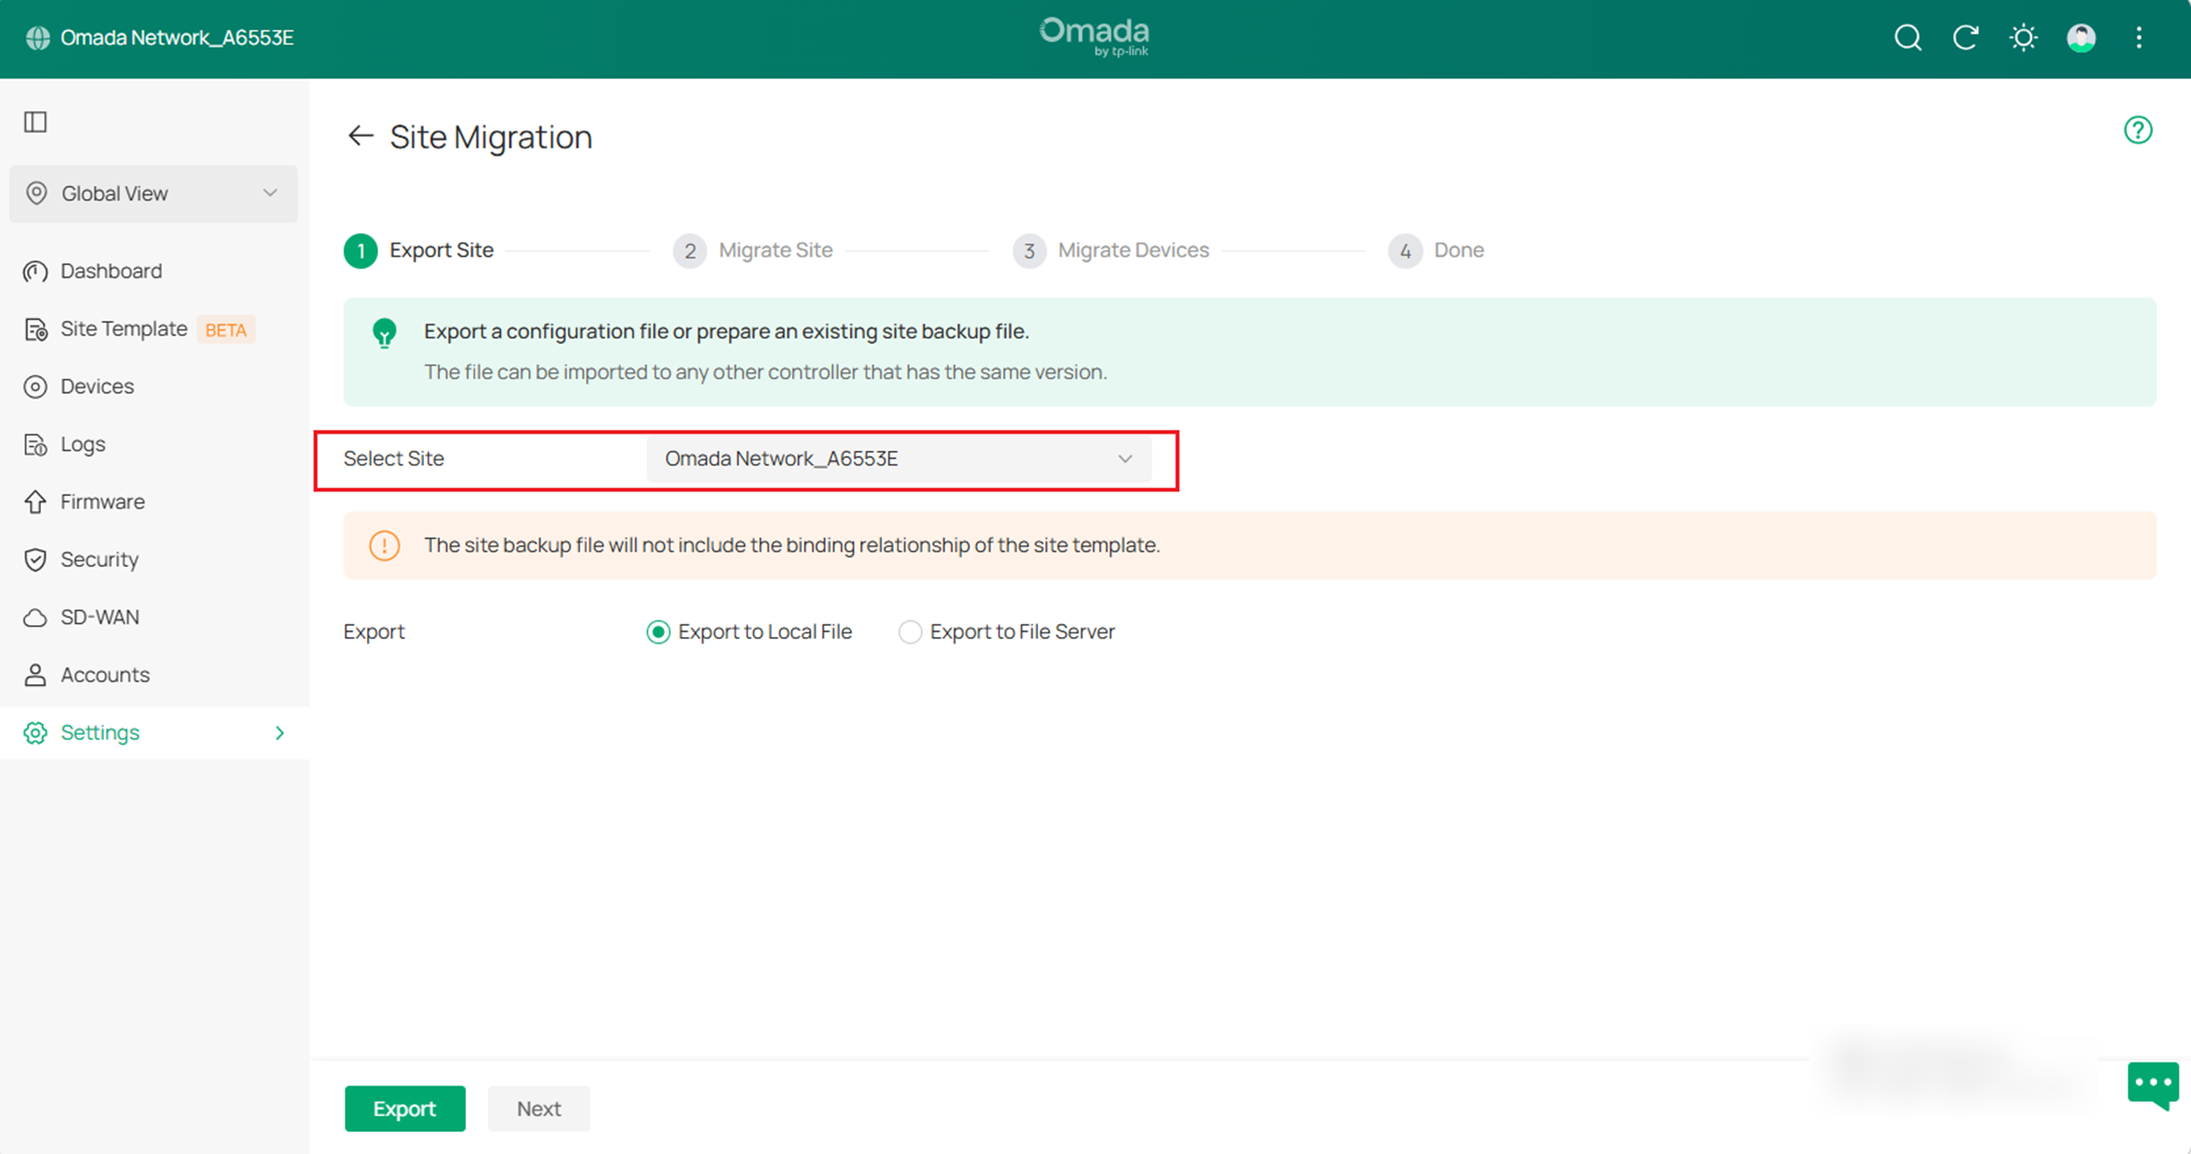Screen dimensions: 2191x1154
Task: Open the Dashboard panel
Action: (112, 270)
